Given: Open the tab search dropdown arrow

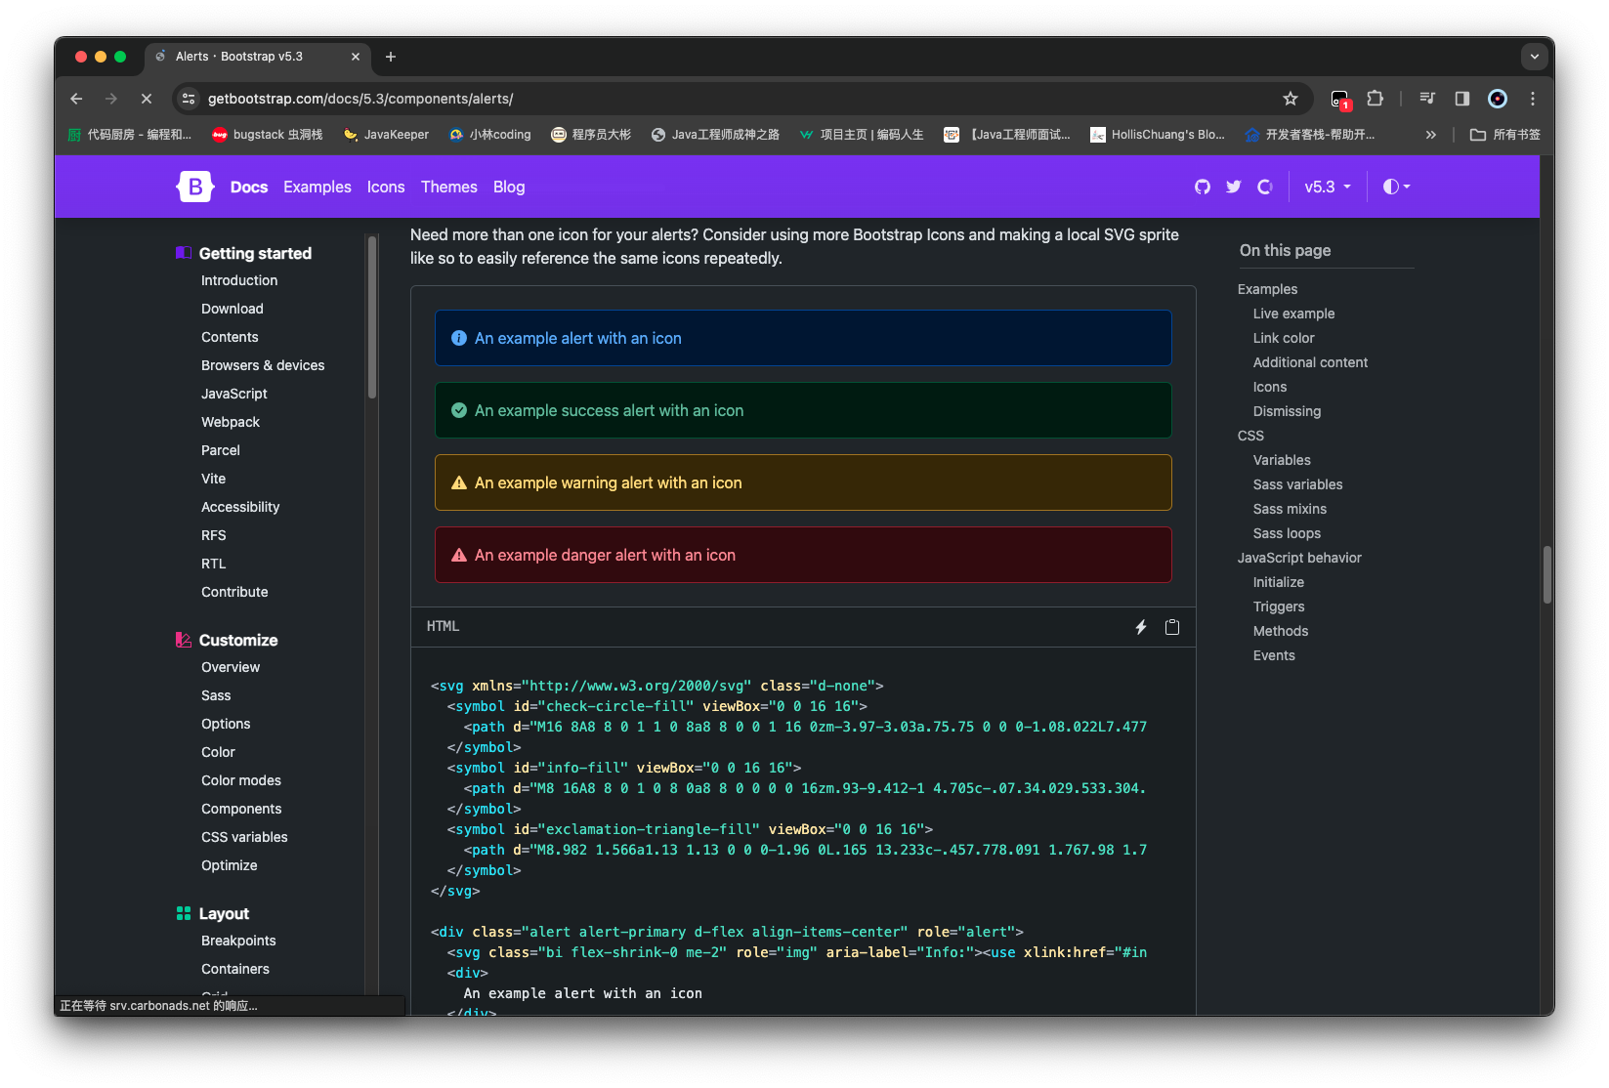Looking at the screenshot, I should (x=1534, y=57).
